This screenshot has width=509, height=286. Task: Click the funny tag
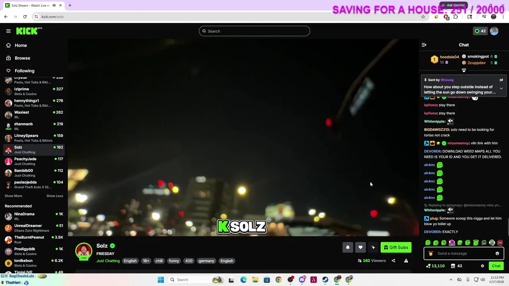point(174,261)
